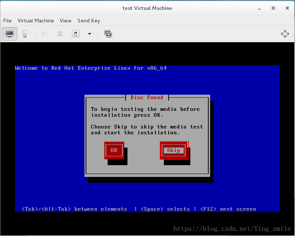The image size is (295, 236).
Task: Power on the virtual machine (play icon)
Action: click(x=44, y=34)
